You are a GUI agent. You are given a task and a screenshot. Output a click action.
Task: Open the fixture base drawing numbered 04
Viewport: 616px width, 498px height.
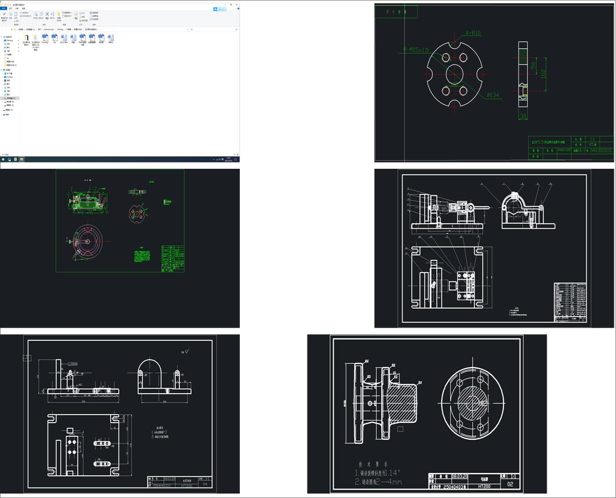[x=120, y=414]
